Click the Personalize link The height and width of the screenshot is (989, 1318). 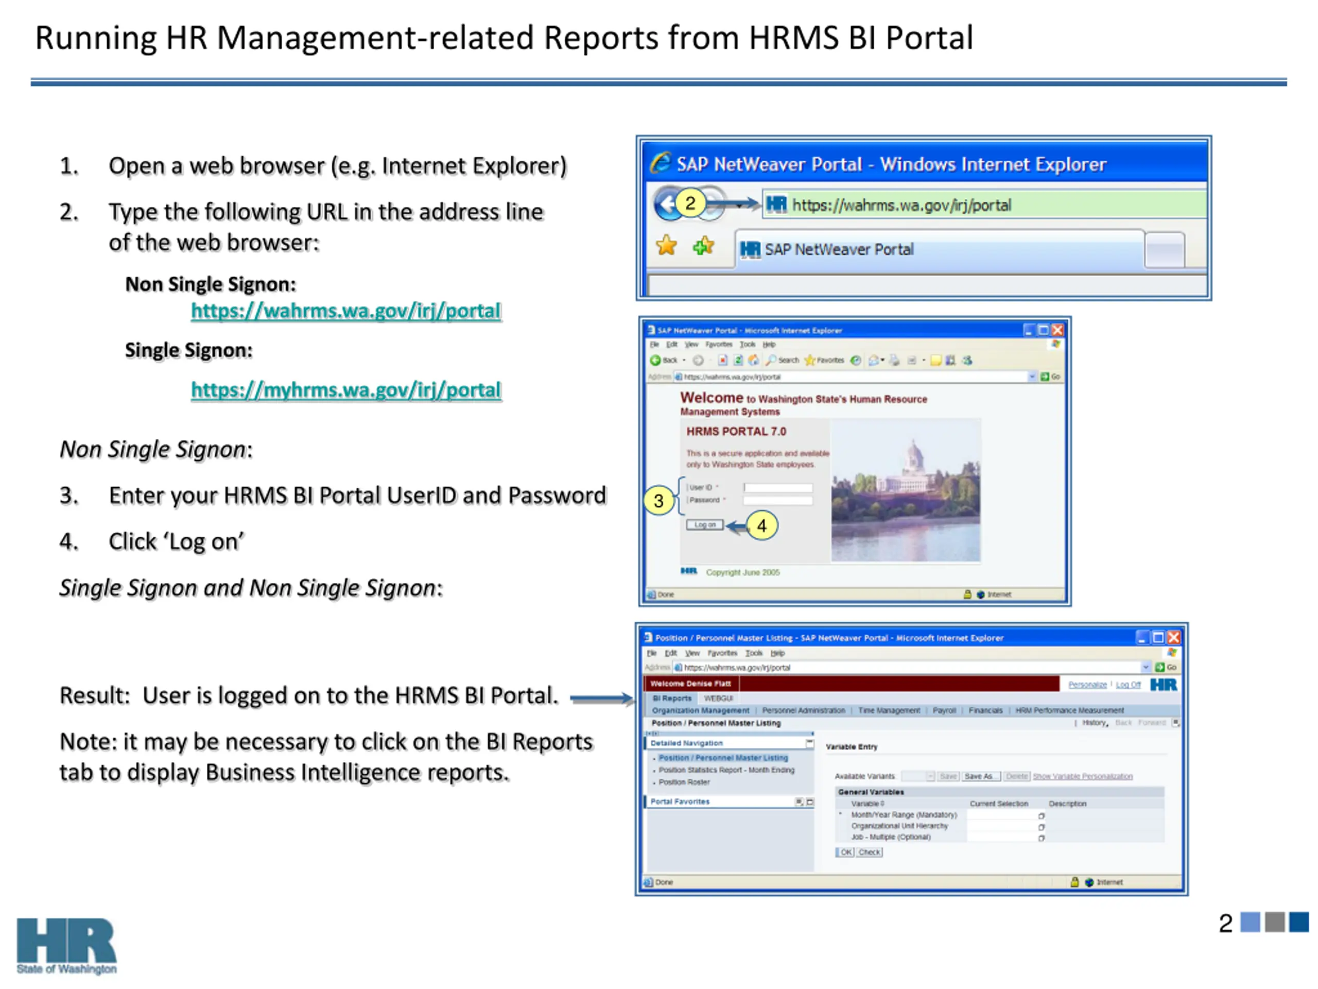1087,685
